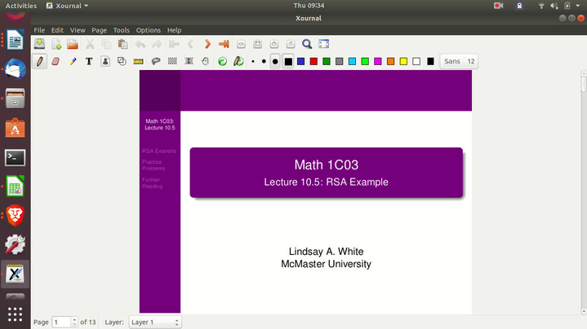Open the Edit menu

[x=57, y=30]
